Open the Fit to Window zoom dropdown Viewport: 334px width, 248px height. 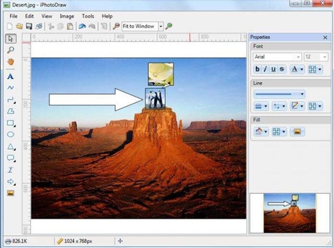161,27
